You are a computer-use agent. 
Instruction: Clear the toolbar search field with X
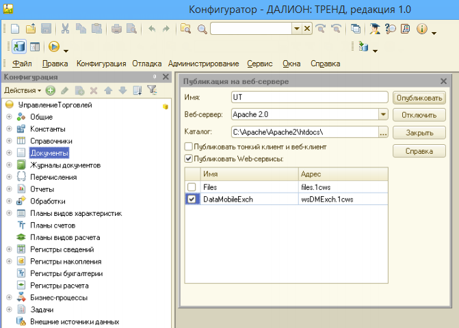(x=307, y=29)
